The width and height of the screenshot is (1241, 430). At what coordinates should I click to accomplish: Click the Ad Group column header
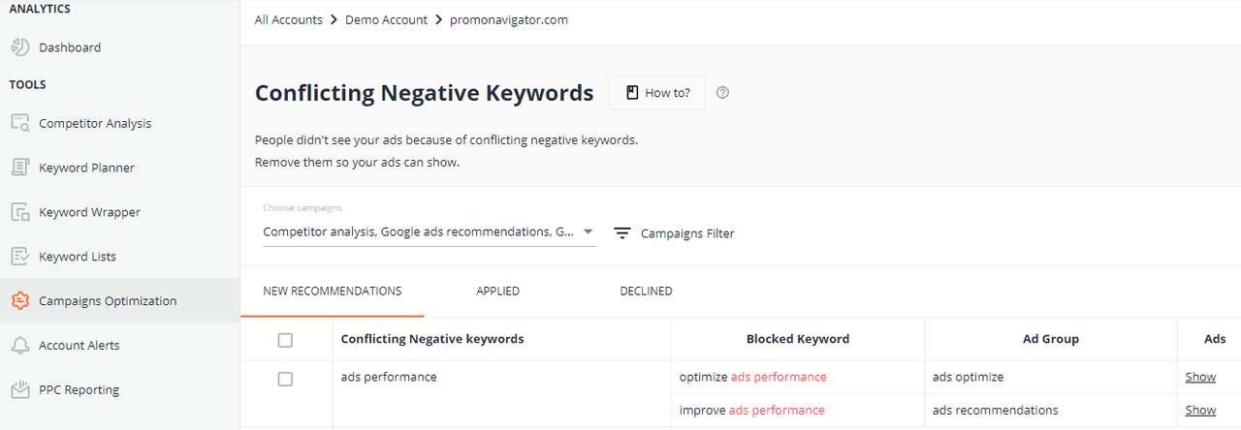click(x=1051, y=339)
